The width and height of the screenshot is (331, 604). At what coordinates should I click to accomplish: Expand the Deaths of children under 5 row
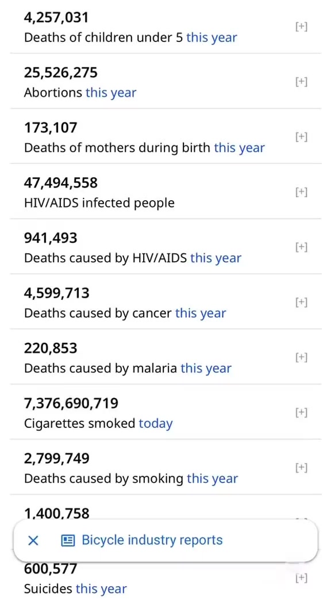(x=301, y=26)
